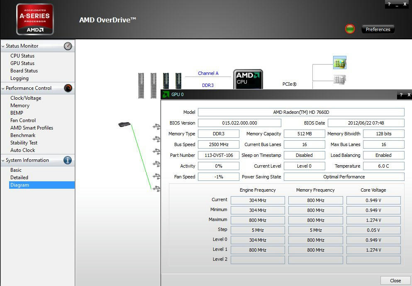
Task: Click the second empty gray memory slot icon
Action: tap(154, 85)
